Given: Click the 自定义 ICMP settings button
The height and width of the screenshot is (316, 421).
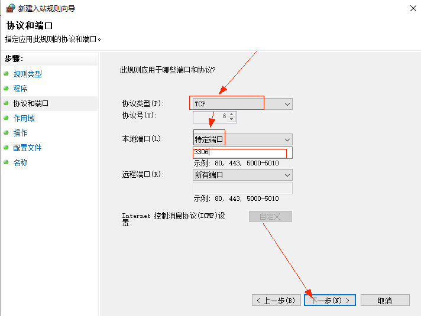Looking at the screenshot, I should point(270,217).
